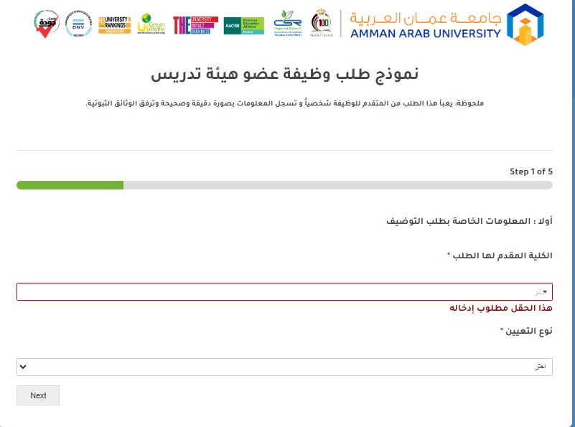Click the UI GreenMetric logo
Image resolution: width=575 pixels, height=427 pixels.
[151, 25]
